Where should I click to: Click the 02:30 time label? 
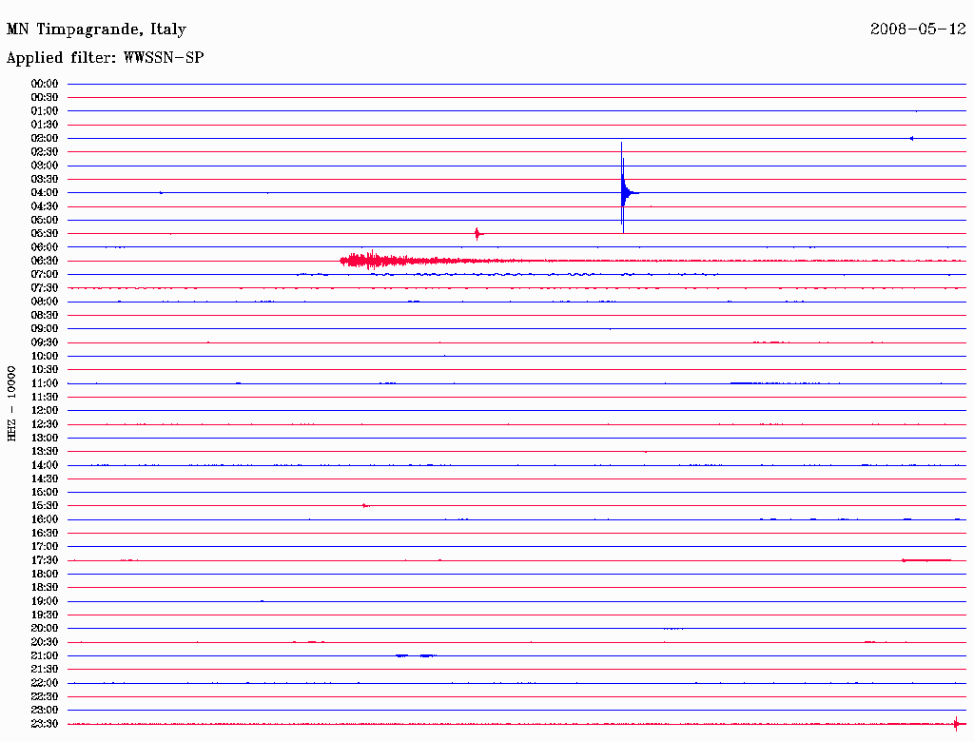click(45, 151)
